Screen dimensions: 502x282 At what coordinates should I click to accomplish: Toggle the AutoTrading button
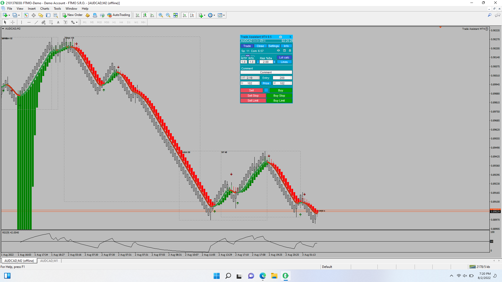[118, 15]
